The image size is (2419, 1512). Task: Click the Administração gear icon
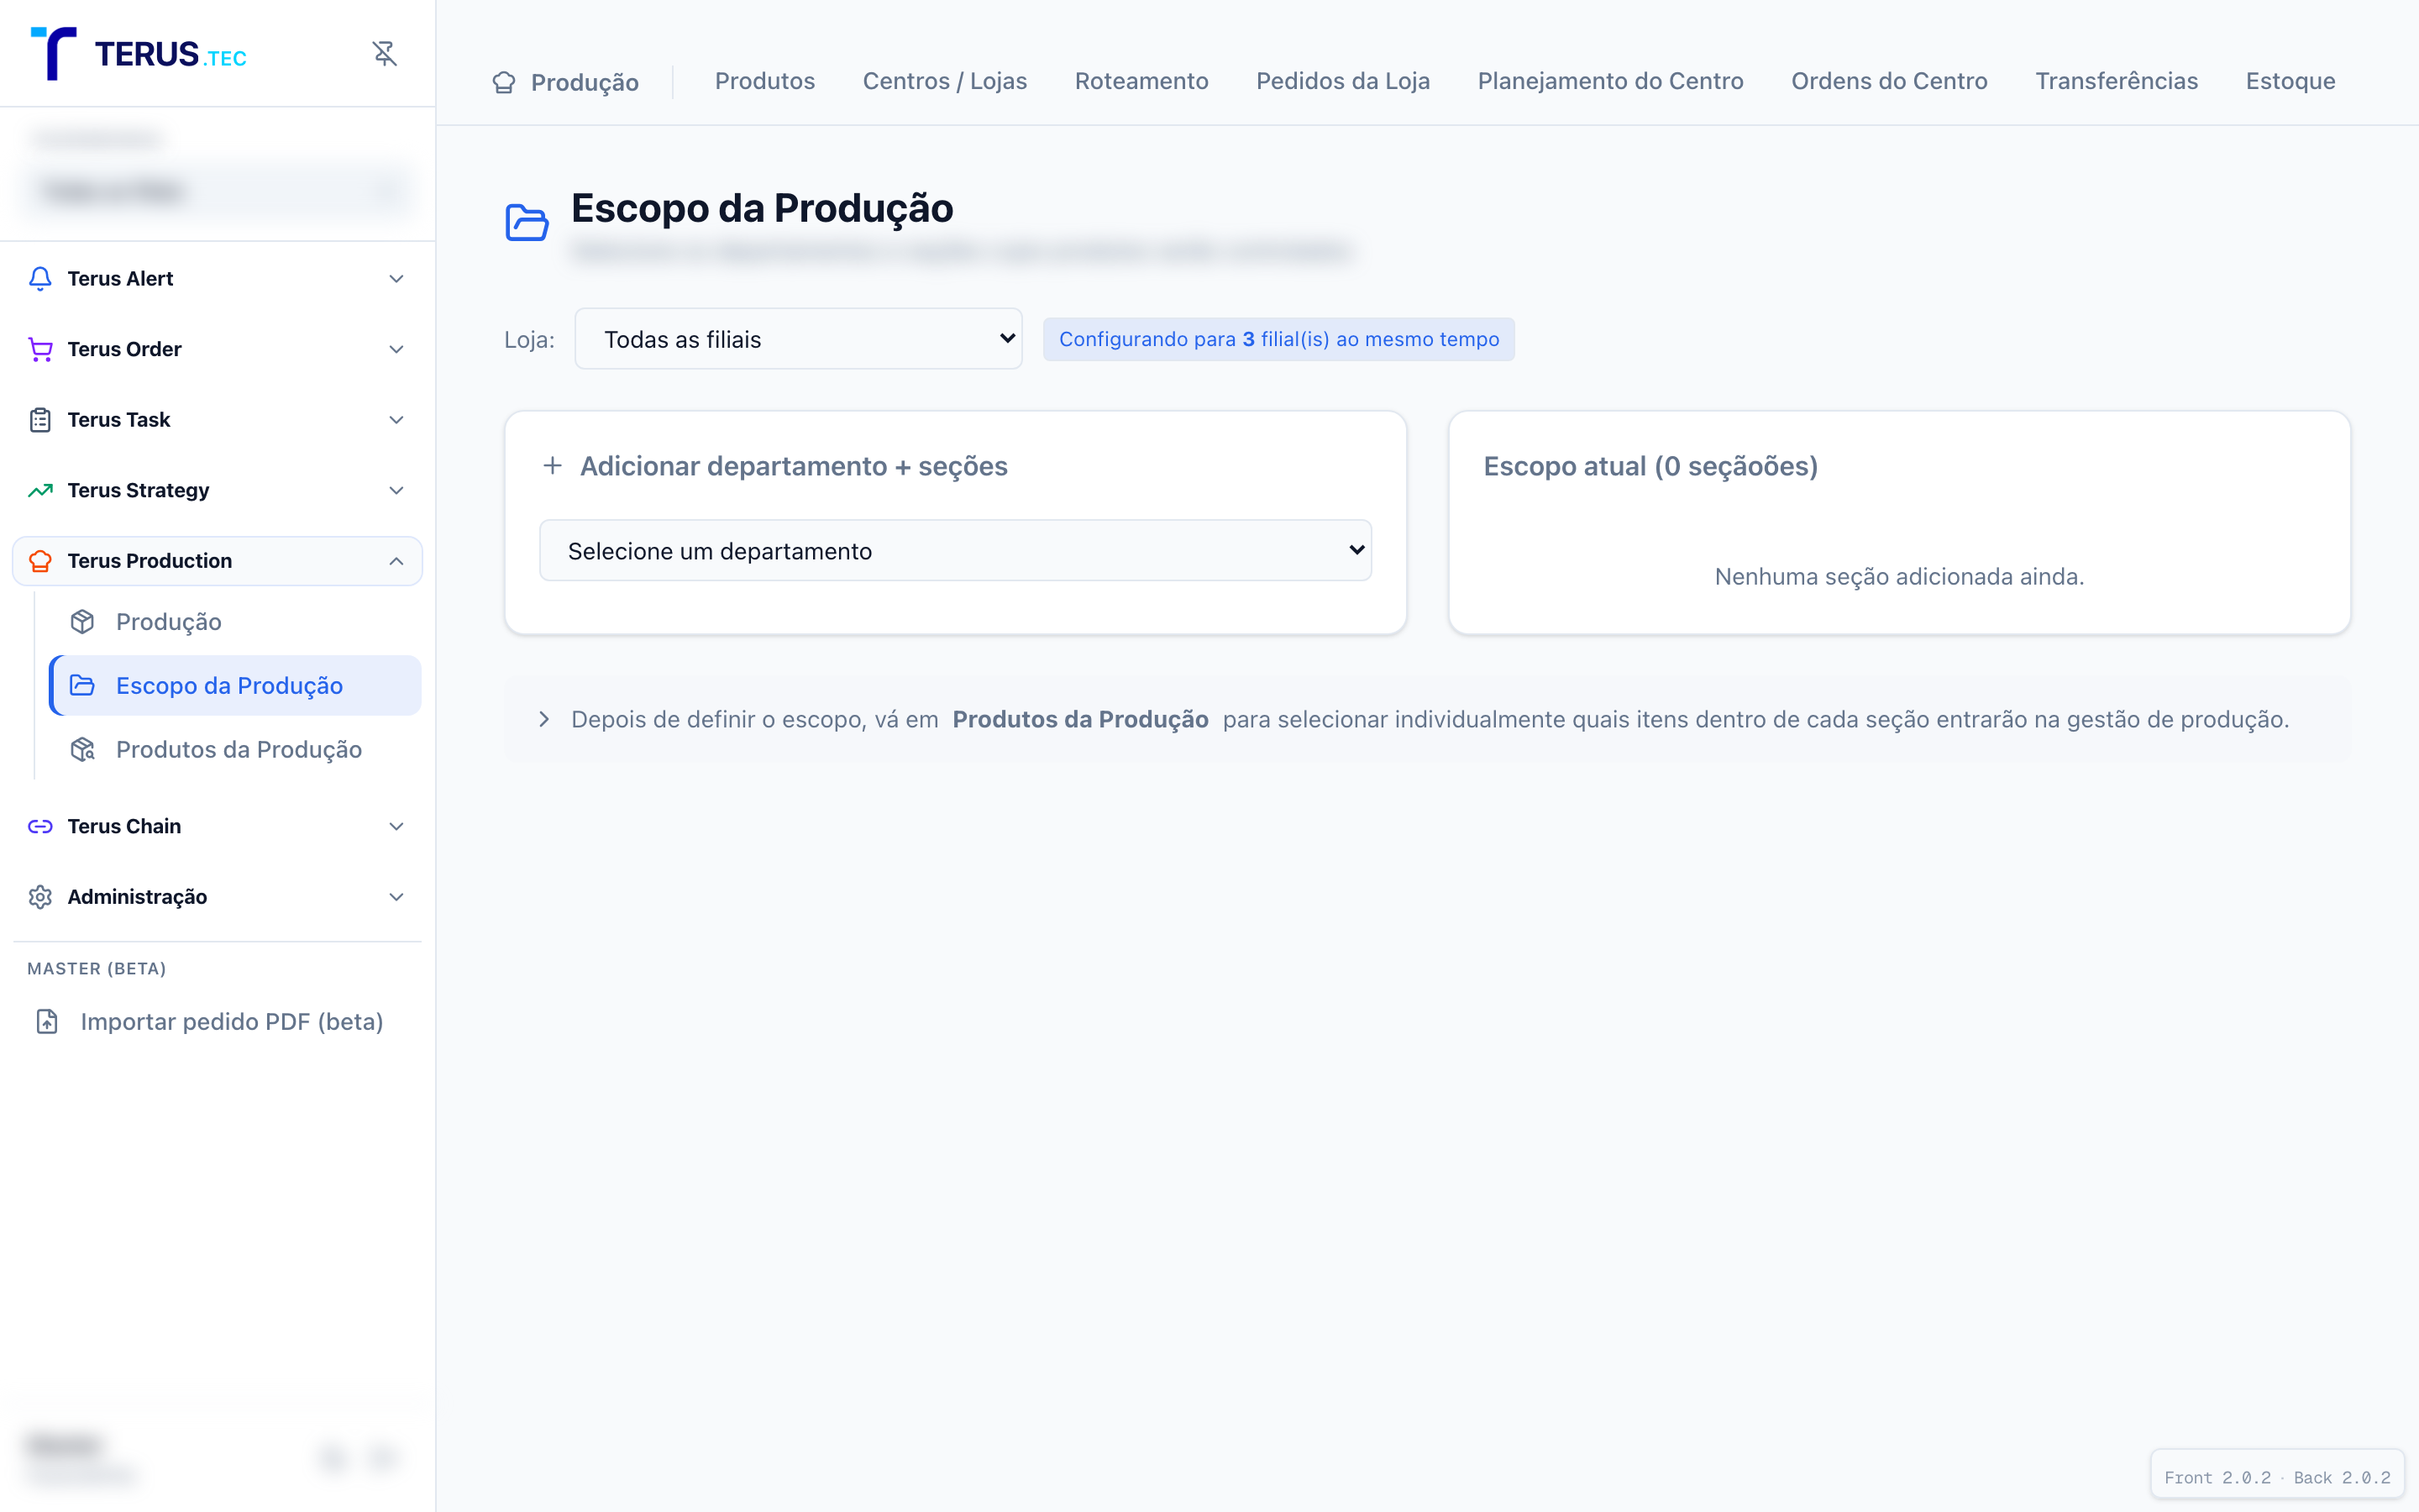click(40, 897)
